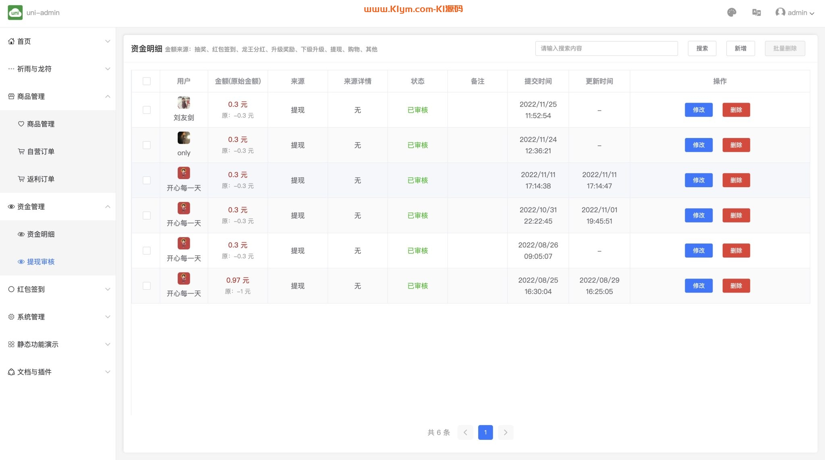Click the house icon next to 首页

11,41
